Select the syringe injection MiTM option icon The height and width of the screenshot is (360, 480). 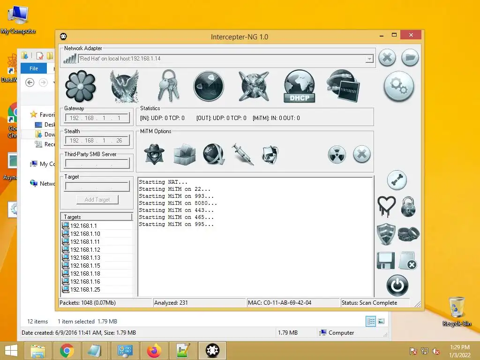(243, 154)
